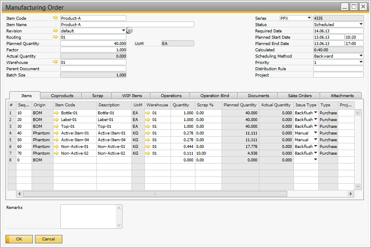This screenshot has height=248, width=371.
Task: Open warehouse link arrow in Non-Active-01 row
Action: (x=148, y=146)
